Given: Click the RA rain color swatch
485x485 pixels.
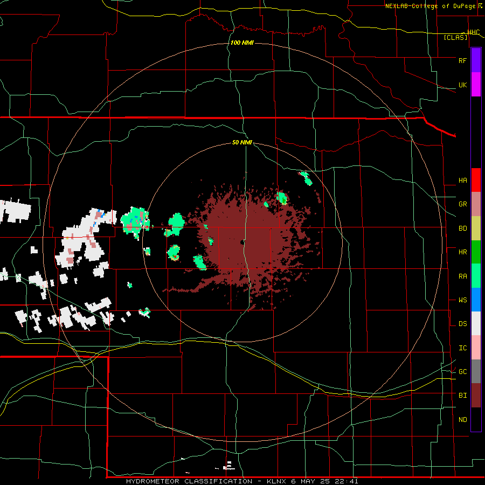Looking at the screenshot, I should coord(476,276).
